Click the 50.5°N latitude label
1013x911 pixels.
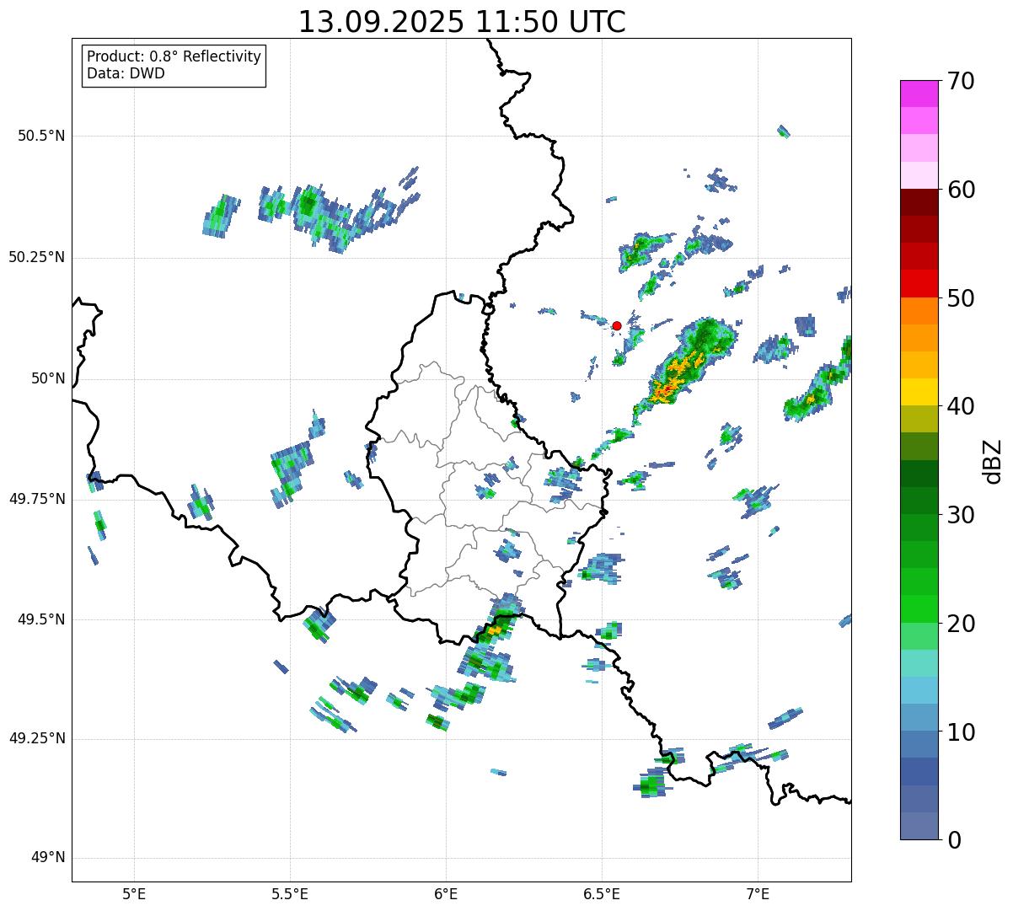41,136
